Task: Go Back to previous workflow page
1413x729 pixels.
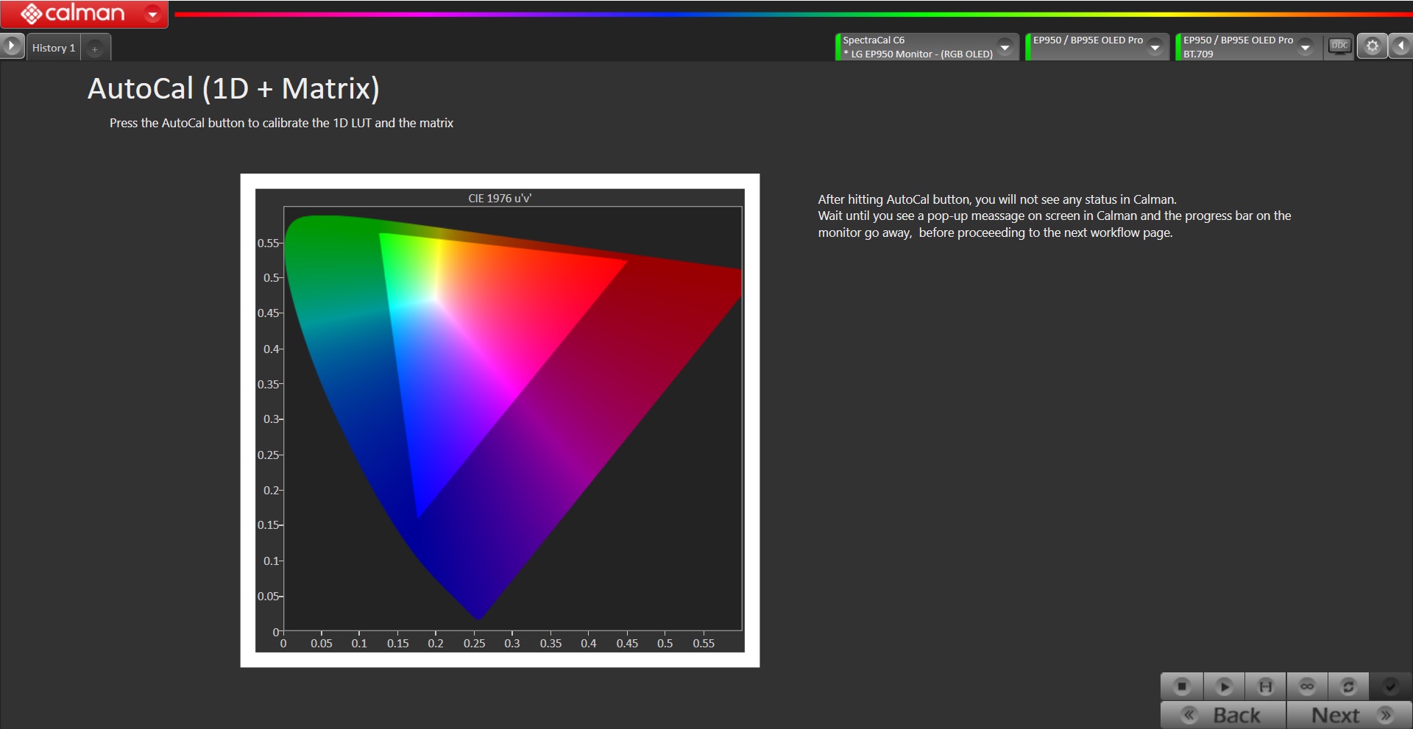Action: click(x=1223, y=715)
